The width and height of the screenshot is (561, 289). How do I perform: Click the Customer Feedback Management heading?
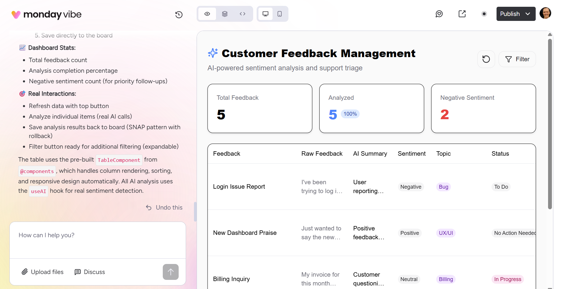click(318, 53)
